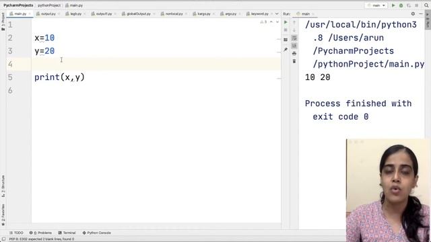431x242 pixels.
Task: Open the Terminal tool window
Action: pos(67,233)
